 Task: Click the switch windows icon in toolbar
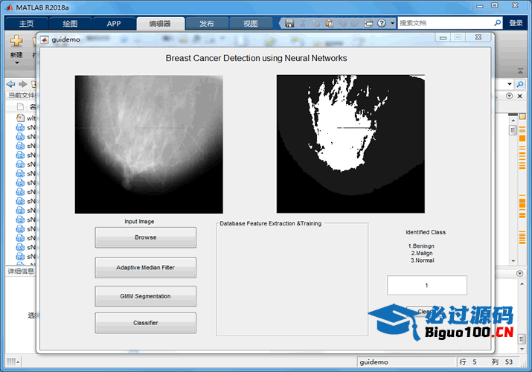[x=368, y=23]
